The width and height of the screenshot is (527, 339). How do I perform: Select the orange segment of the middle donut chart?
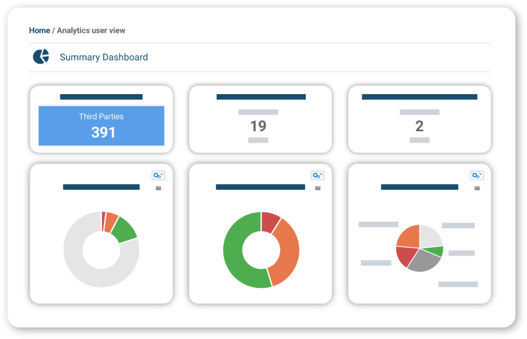(288, 252)
